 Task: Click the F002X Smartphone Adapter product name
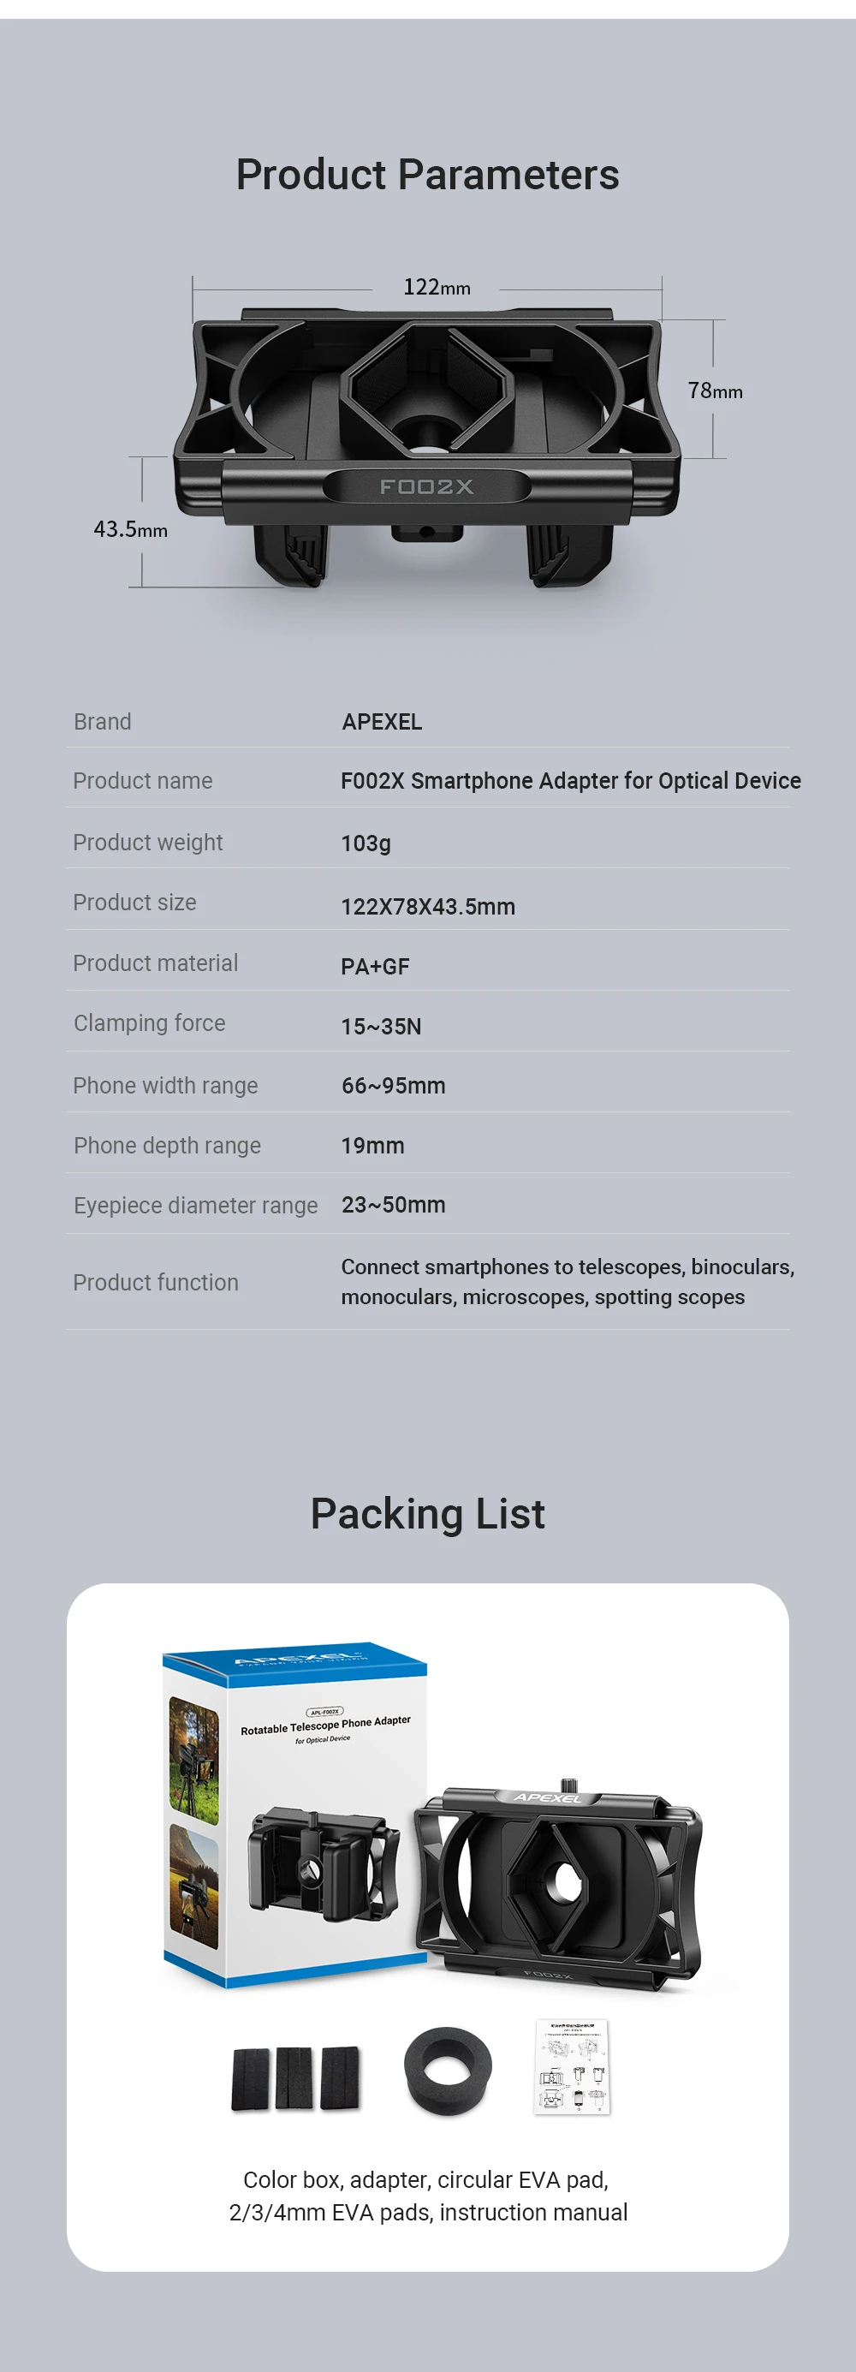point(571,781)
